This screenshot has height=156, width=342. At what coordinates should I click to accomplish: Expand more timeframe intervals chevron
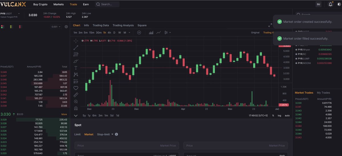129,33
